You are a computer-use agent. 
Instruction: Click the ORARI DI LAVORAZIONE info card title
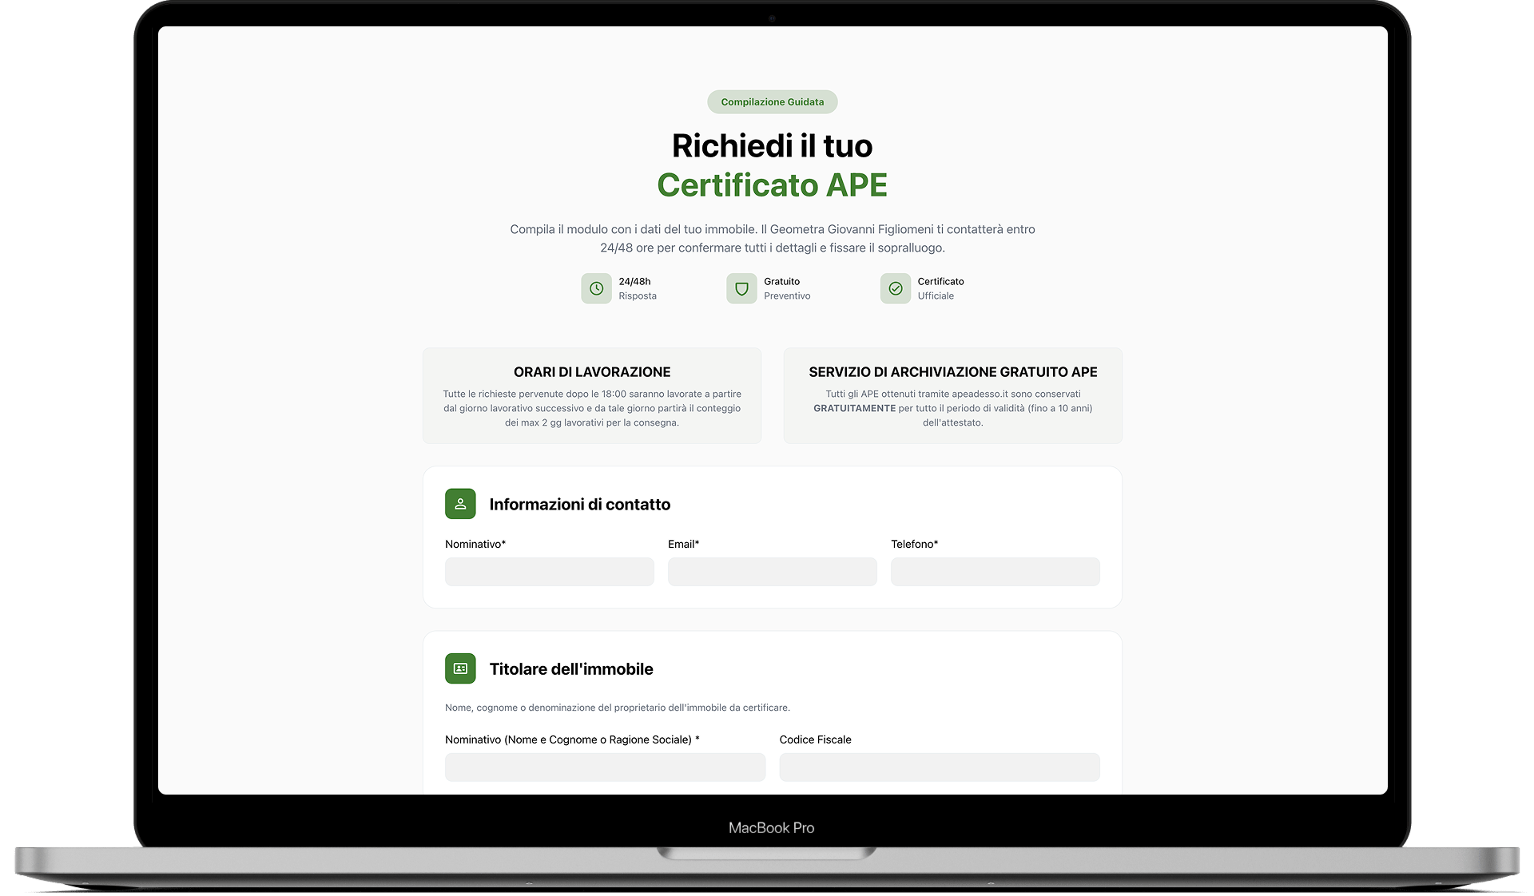591,372
